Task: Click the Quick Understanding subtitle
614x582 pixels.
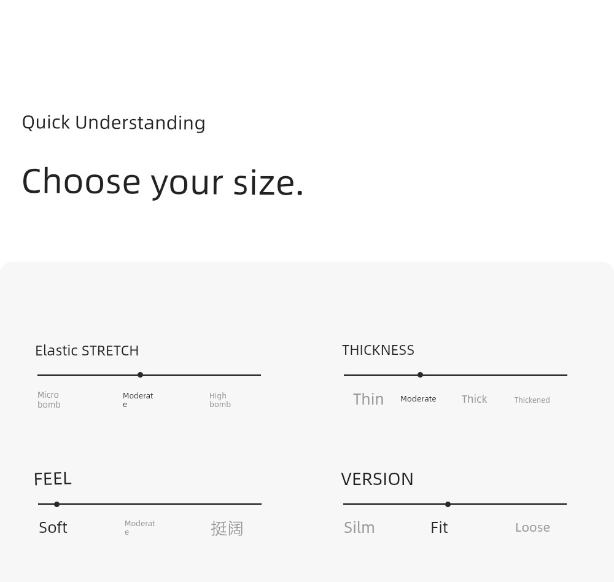Action: tap(114, 123)
